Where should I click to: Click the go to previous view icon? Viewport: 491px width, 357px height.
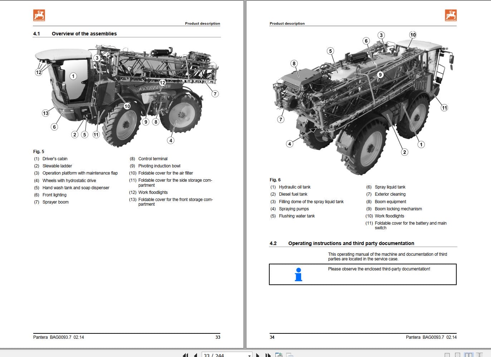[279, 355]
